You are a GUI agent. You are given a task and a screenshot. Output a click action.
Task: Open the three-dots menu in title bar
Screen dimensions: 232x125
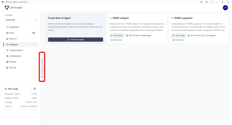click(x=212, y=2)
